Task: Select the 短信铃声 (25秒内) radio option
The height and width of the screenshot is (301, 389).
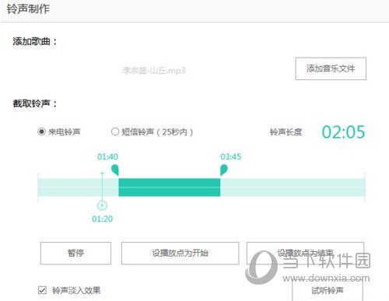Action: [115, 131]
